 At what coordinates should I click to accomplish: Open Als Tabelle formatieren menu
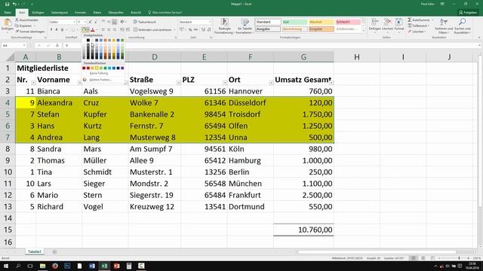[245, 26]
